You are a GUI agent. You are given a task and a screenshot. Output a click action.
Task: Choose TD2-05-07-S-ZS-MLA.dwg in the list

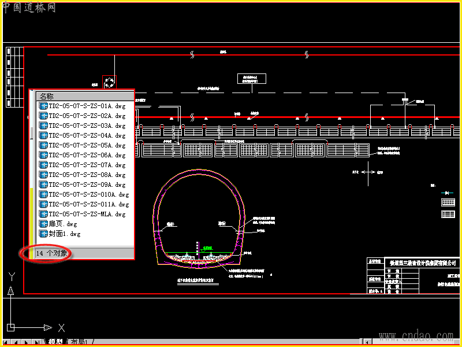87,214
